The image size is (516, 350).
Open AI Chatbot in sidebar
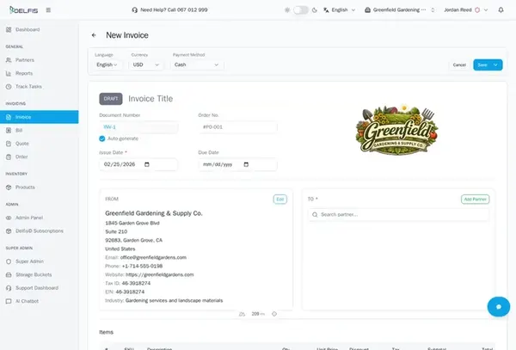(x=40, y=301)
